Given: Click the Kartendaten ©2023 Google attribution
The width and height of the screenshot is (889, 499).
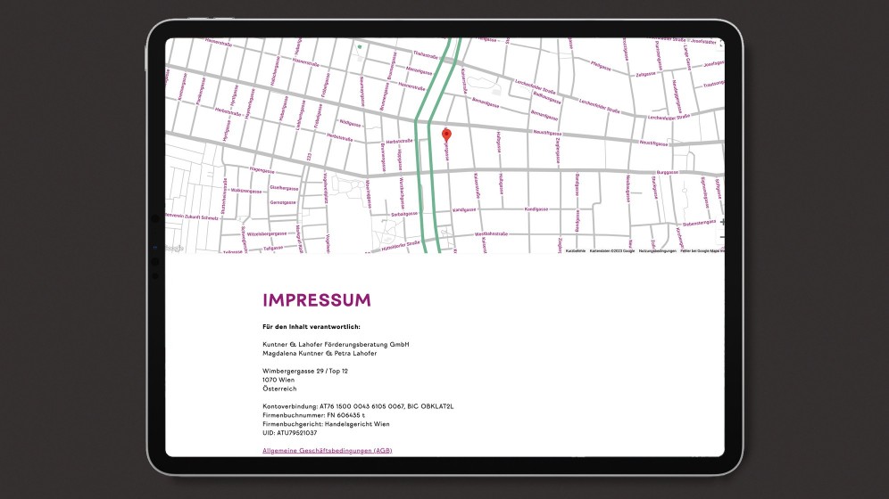Looking at the screenshot, I should tap(611, 251).
